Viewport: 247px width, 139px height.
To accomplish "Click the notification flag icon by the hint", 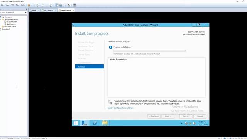I will click(x=110, y=102).
